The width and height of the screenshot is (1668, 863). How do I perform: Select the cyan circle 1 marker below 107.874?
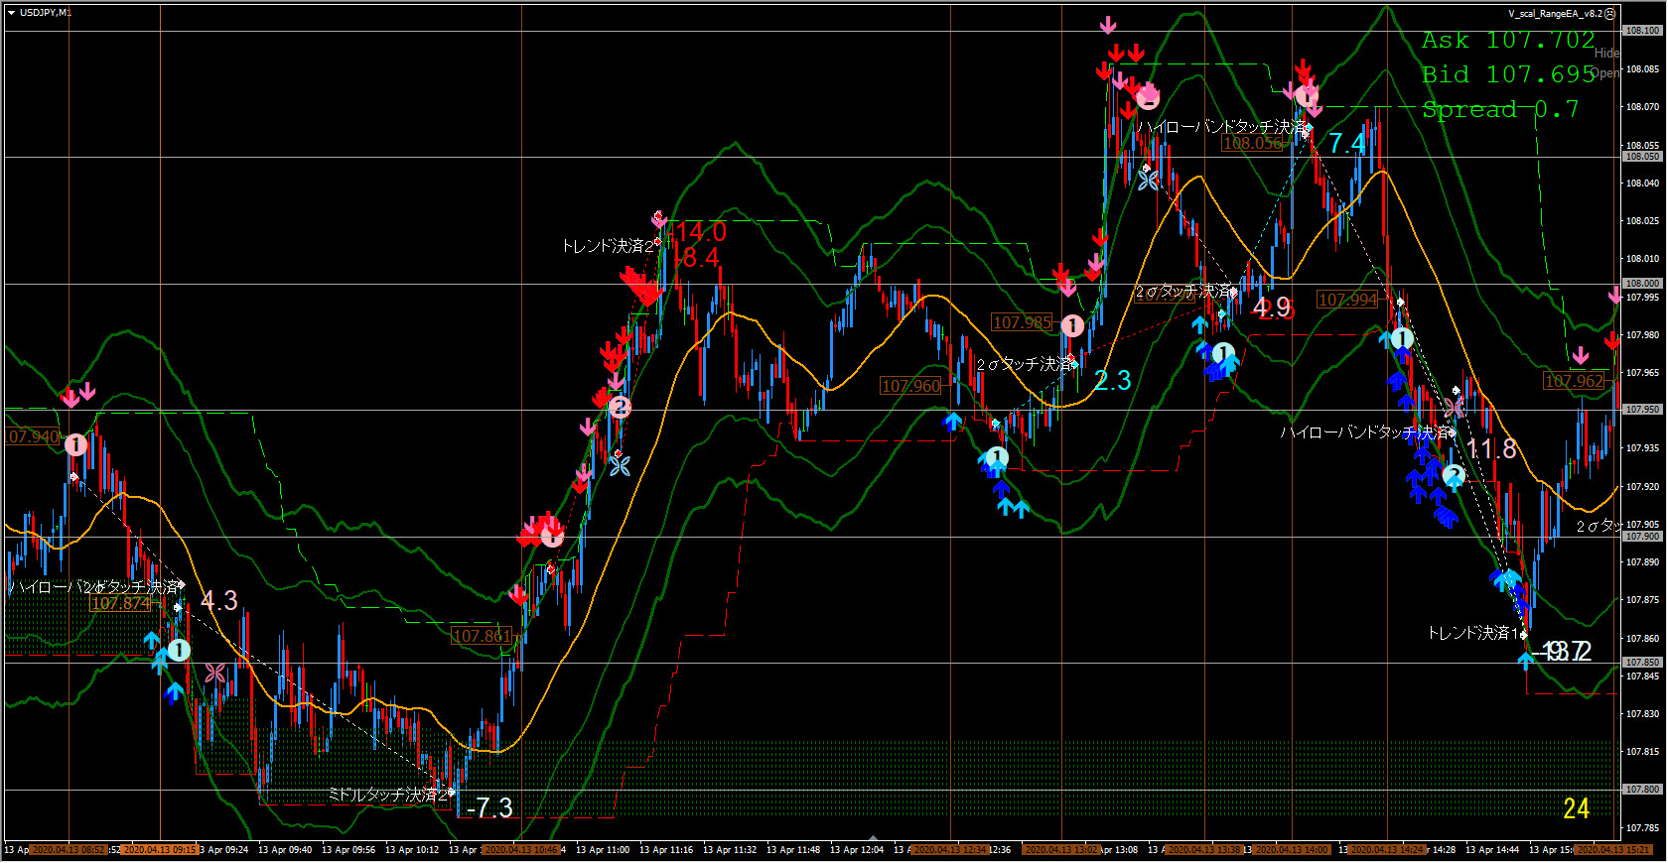coord(178,651)
